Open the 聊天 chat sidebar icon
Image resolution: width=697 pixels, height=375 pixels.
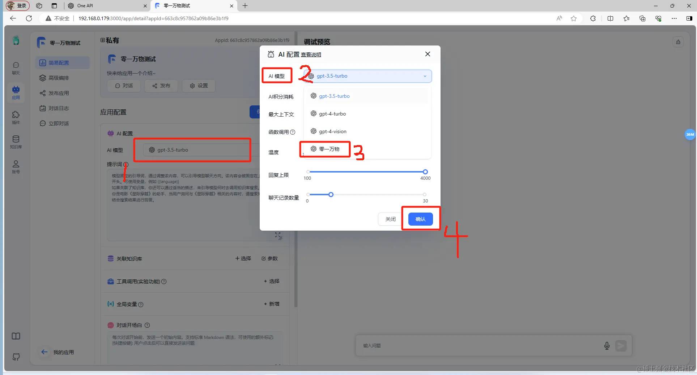click(x=16, y=68)
